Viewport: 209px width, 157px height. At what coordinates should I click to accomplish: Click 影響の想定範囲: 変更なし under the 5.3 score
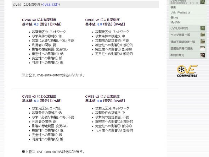[50, 126]
